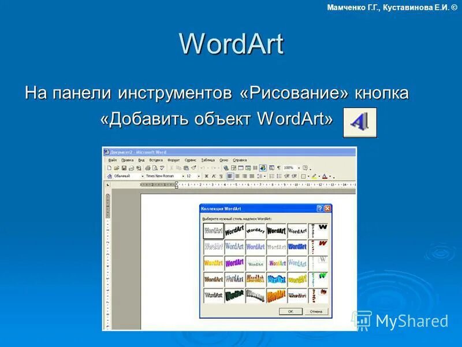Click the large Add WordArt object icon
462x347 pixels.
pos(360,122)
